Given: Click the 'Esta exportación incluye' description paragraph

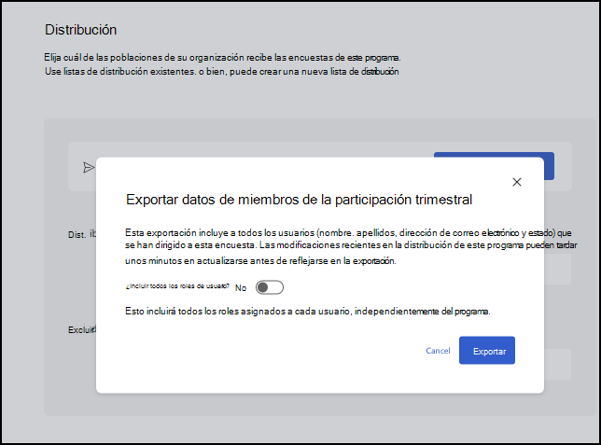Looking at the screenshot, I should 351,246.
